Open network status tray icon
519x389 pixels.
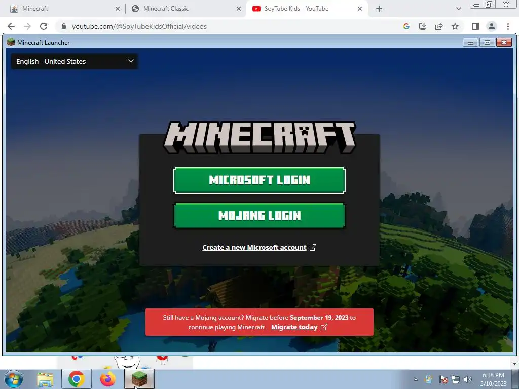pyautogui.click(x=456, y=379)
